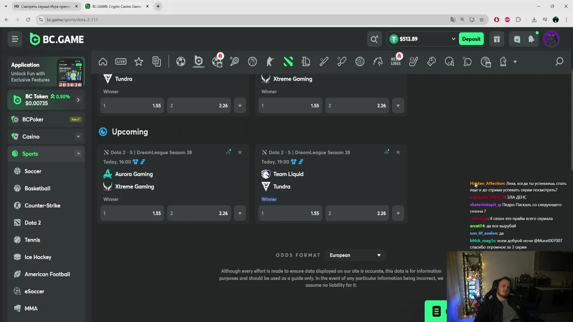Select the Horse Racing icon

[378, 62]
